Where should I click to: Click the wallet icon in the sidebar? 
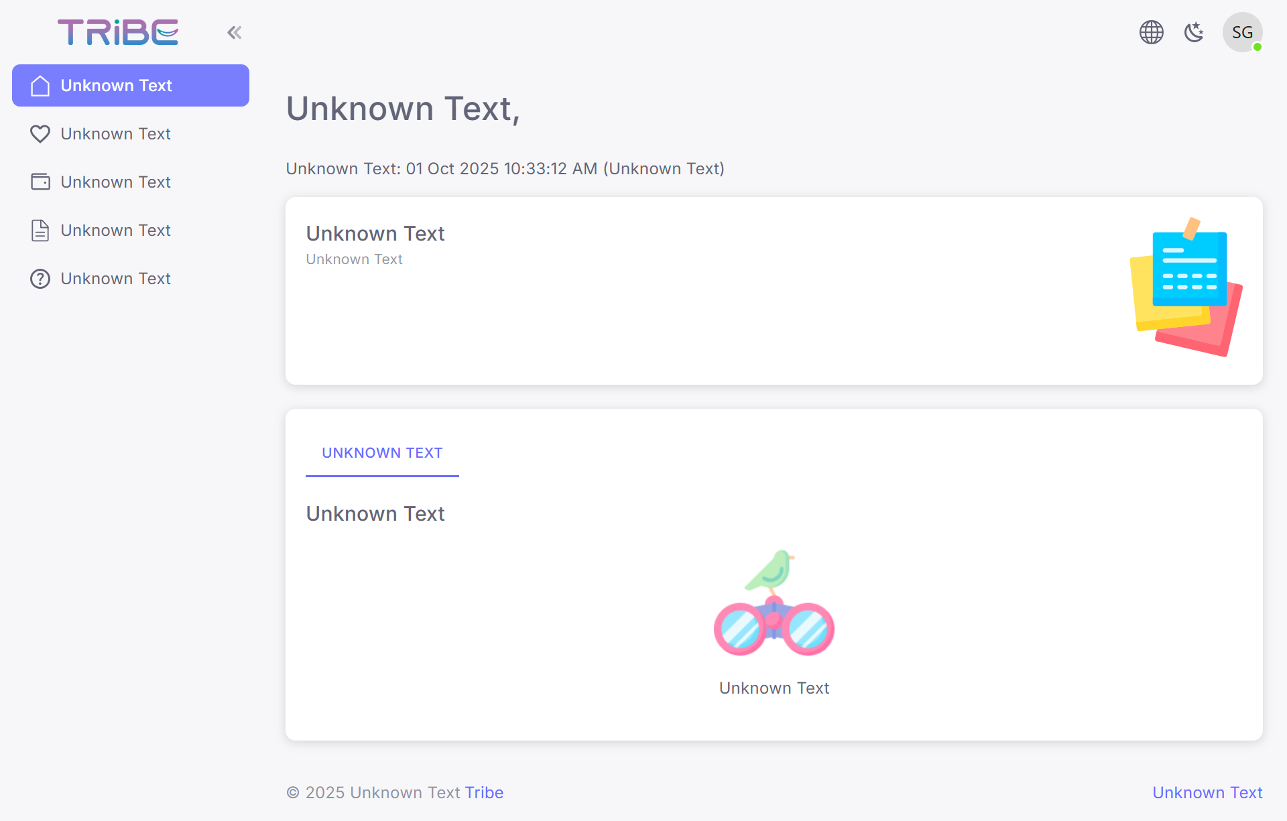coord(40,182)
